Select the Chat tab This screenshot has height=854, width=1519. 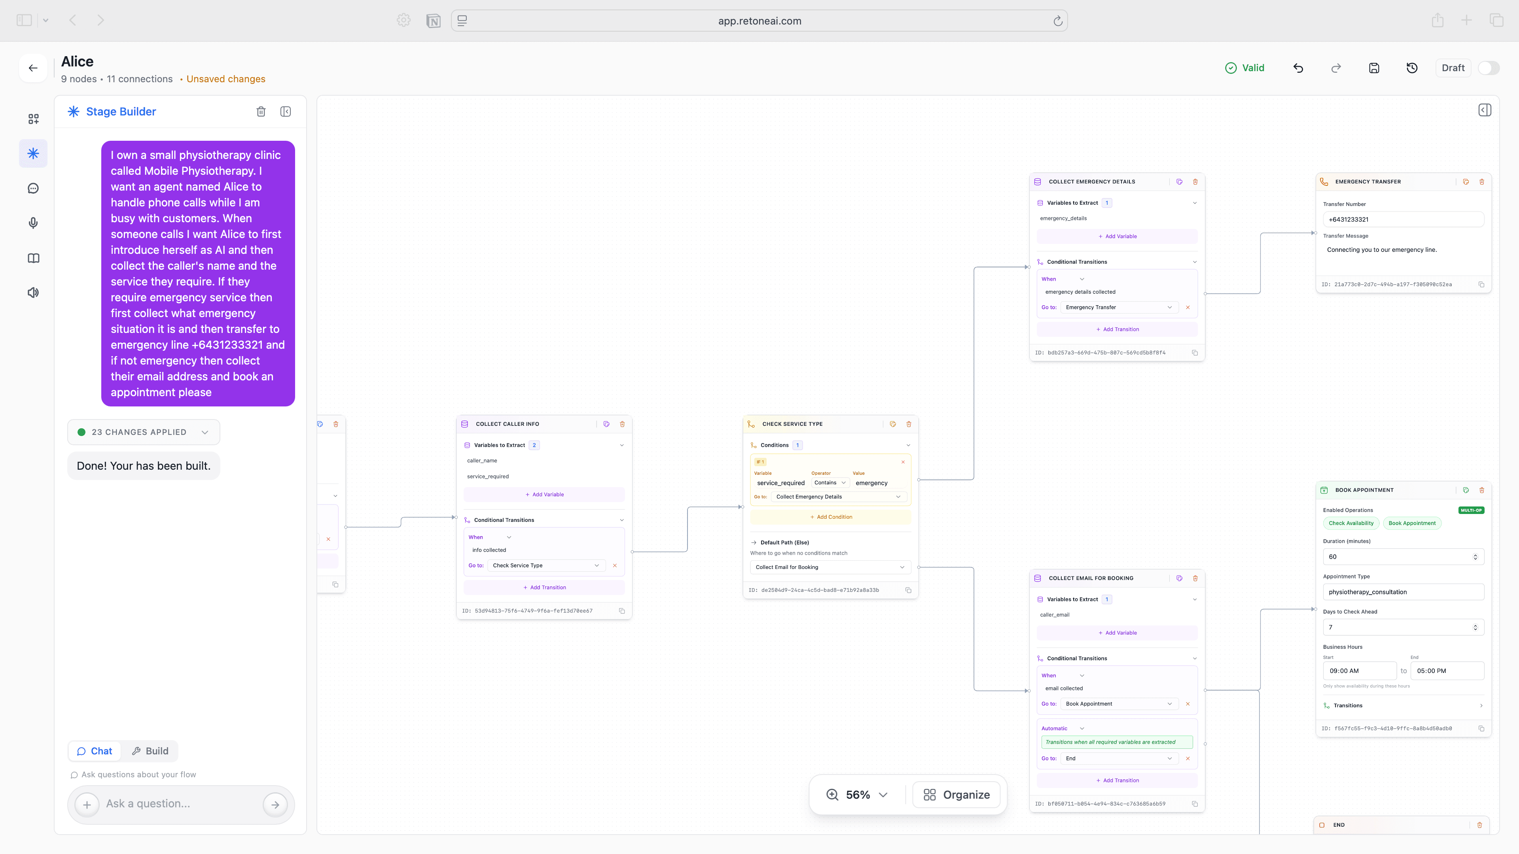click(x=95, y=751)
